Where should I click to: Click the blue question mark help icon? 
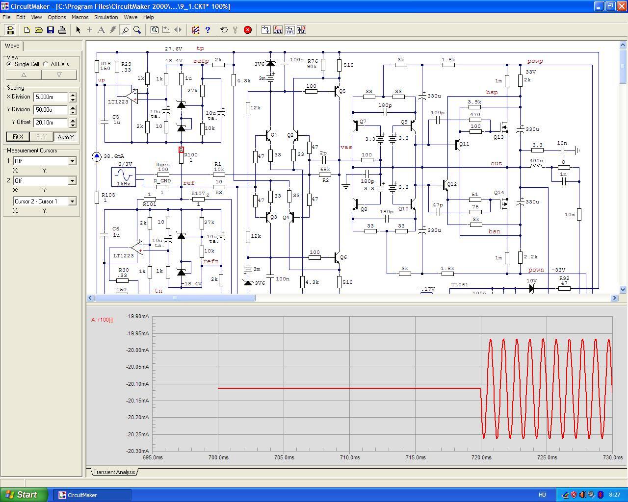tap(208, 30)
